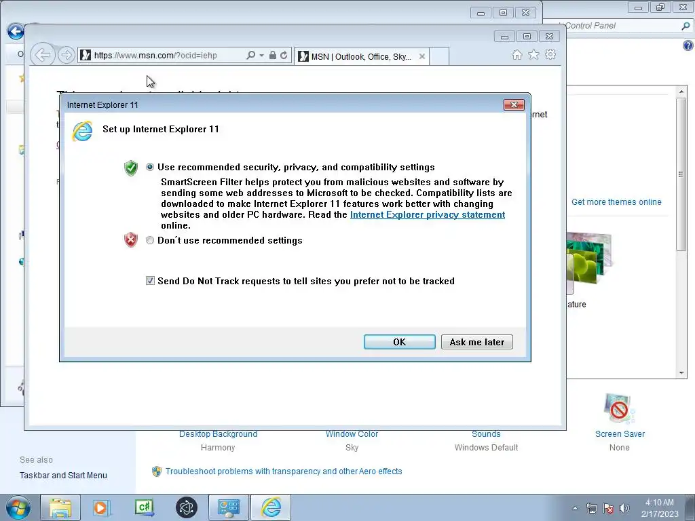Click Ask me later button
The height and width of the screenshot is (521, 695).
click(477, 342)
